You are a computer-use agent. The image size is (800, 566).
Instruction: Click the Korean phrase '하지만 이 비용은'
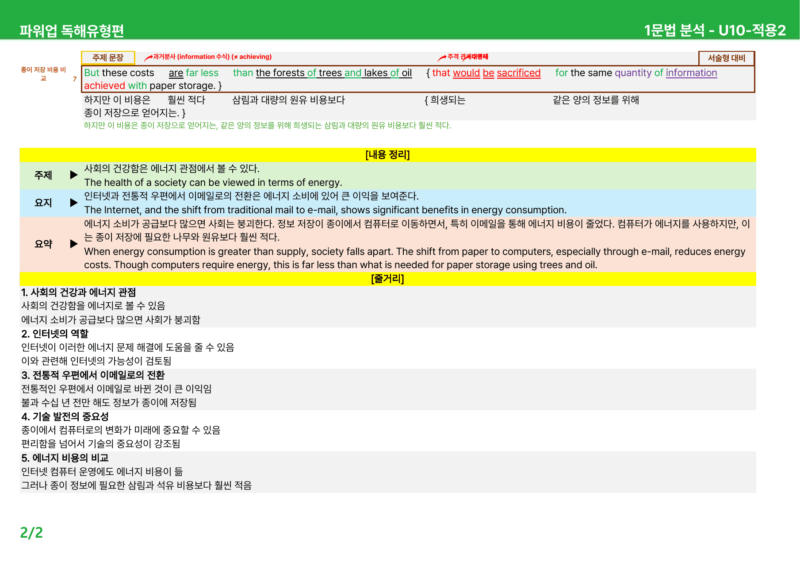[x=117, y=100]
